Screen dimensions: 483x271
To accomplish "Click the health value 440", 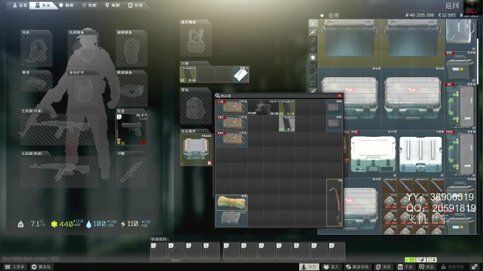I will [x=66, y=224].
